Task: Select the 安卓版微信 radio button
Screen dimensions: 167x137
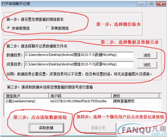Action: [8, 28]
